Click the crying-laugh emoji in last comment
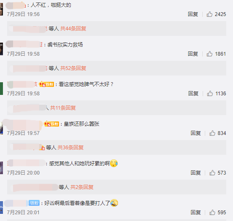 tap(114, 203)
